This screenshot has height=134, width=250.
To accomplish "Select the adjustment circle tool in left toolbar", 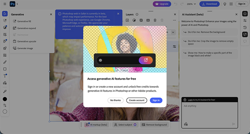I will tap(5, 27).
